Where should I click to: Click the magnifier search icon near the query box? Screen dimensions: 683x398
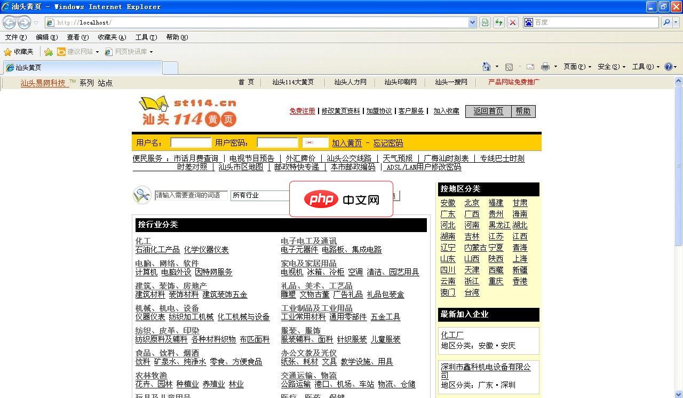tap(141, 195)
